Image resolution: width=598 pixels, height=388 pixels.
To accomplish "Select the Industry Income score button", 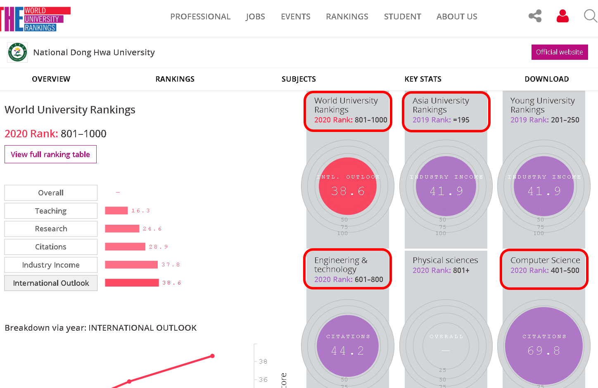I will [x=51, y=265].
